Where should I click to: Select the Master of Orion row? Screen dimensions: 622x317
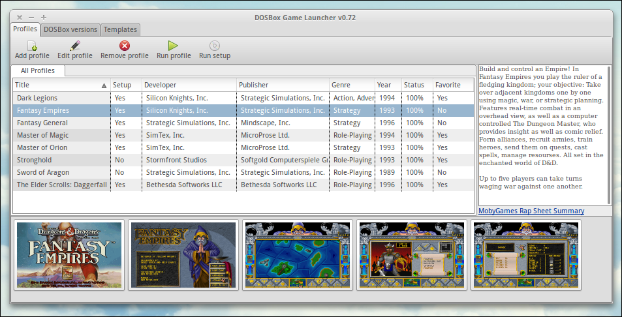[x=243, y=147]
